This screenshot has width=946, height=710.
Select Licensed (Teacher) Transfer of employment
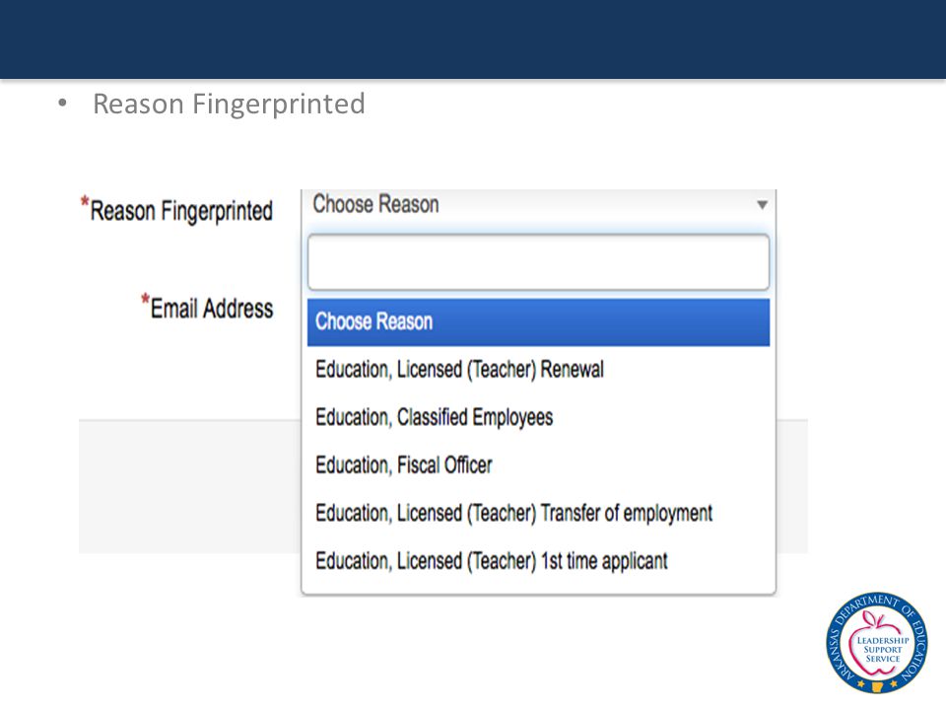513,513
